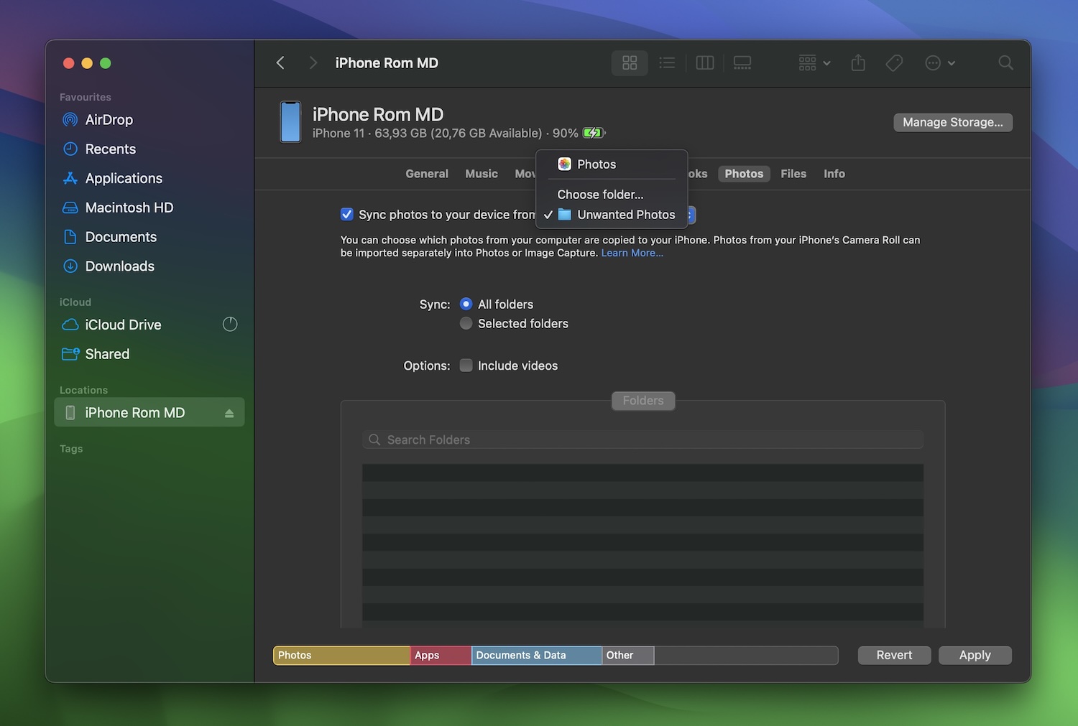Open Recents in the sidebar
The image size is (1078, 726).
pyautogui.click(x=149, y=149)
